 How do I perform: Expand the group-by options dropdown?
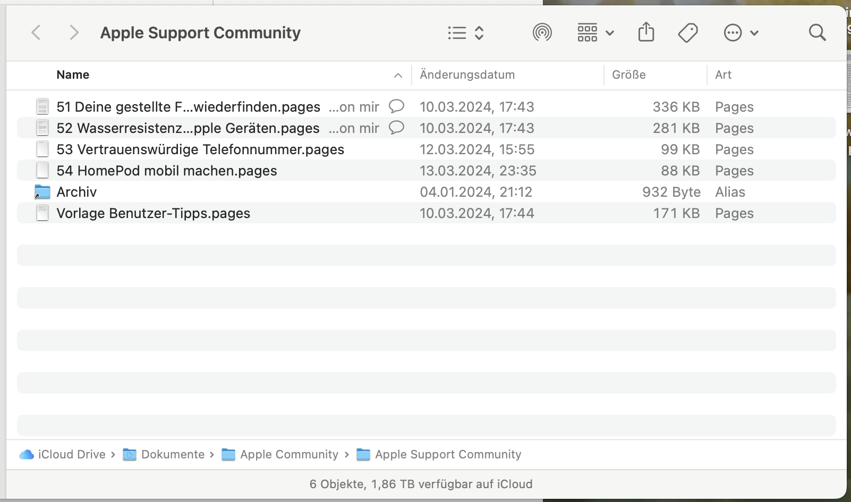(x=595, y=33)
